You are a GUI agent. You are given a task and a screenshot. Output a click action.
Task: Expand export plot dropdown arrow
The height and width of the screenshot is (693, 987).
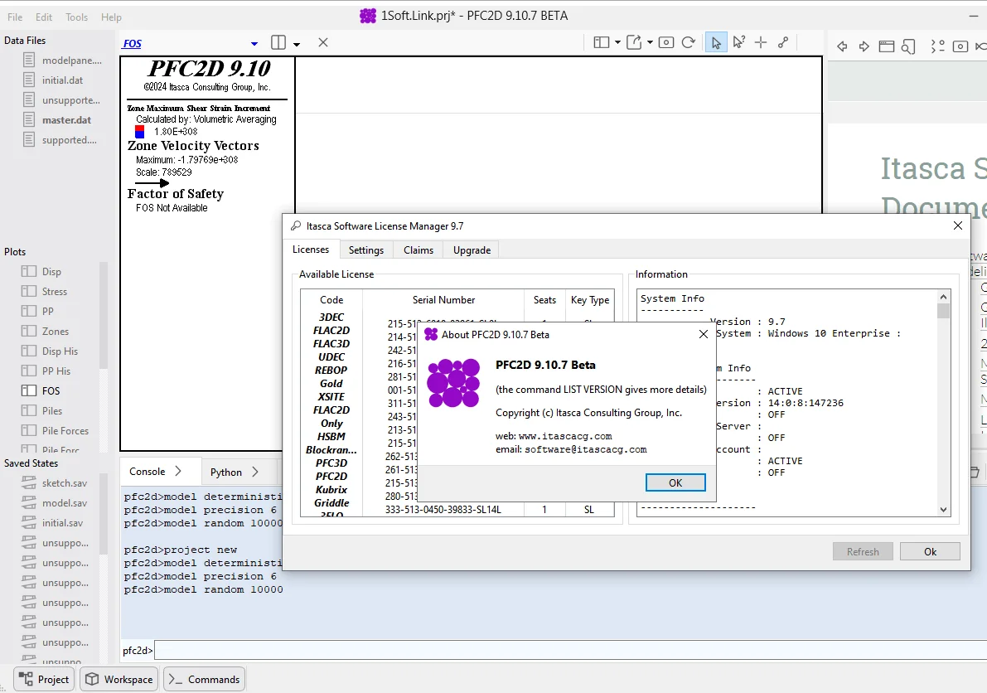point(650,43)
